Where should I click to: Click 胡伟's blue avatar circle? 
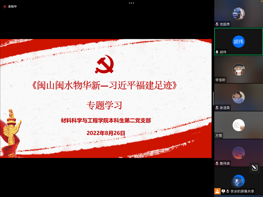click(238, 42)
